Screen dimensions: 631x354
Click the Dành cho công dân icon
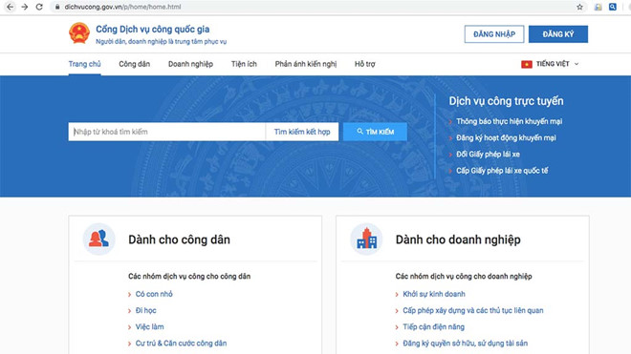[x=99, y=239]
